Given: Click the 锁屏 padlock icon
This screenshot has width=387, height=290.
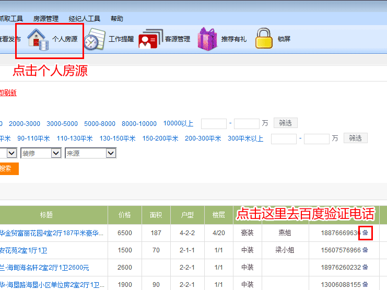Looking at the screenshot, I should [264, 39].
